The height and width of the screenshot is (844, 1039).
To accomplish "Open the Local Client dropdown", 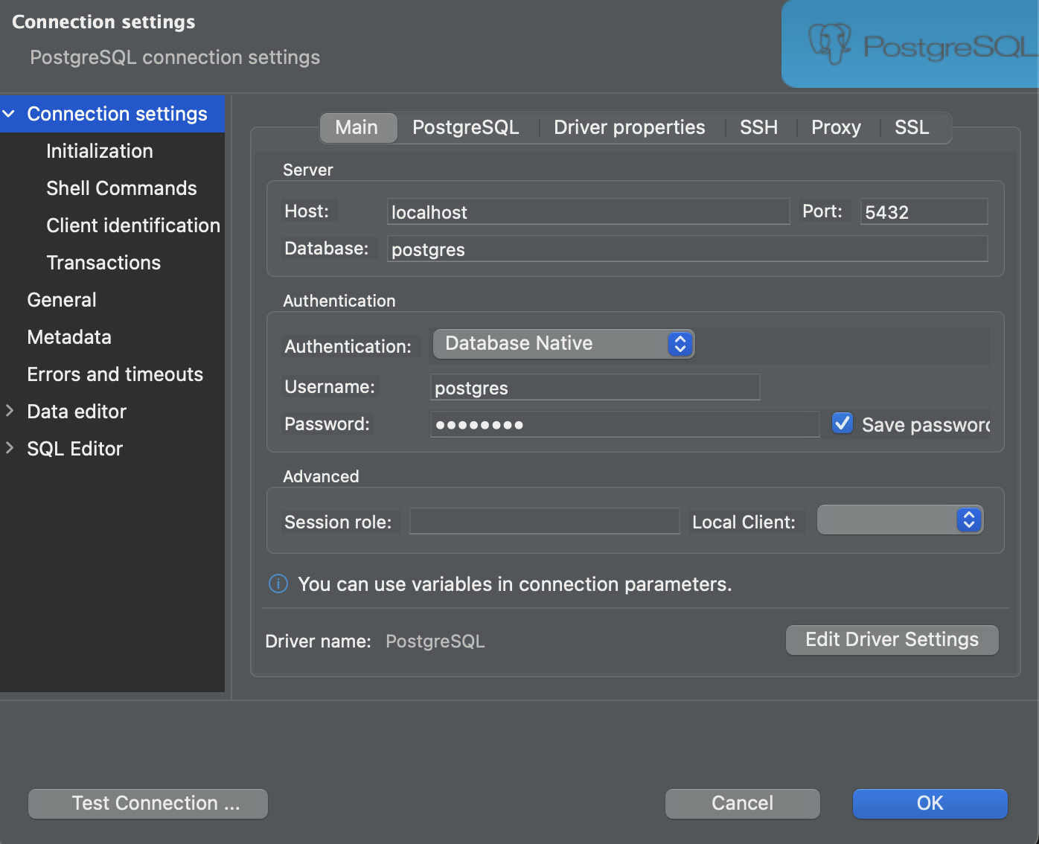I will 900,519.
